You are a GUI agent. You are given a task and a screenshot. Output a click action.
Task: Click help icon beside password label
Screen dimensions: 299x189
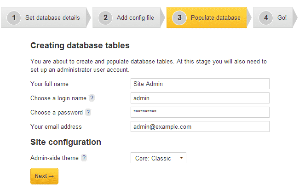[x=88, y=112]
